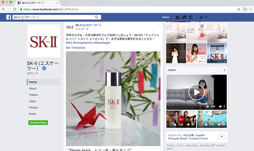
Task: Open a new browser tab
Action: [x=64, y=3]
